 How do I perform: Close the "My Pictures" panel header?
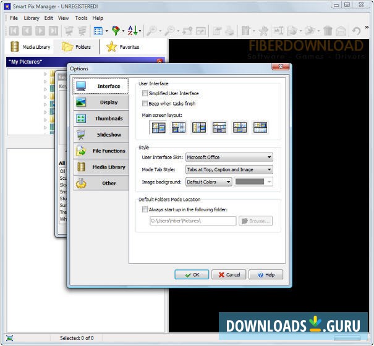[159, 62]
